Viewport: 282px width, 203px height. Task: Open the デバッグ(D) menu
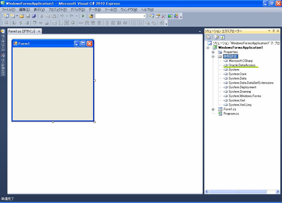[78, 10]
